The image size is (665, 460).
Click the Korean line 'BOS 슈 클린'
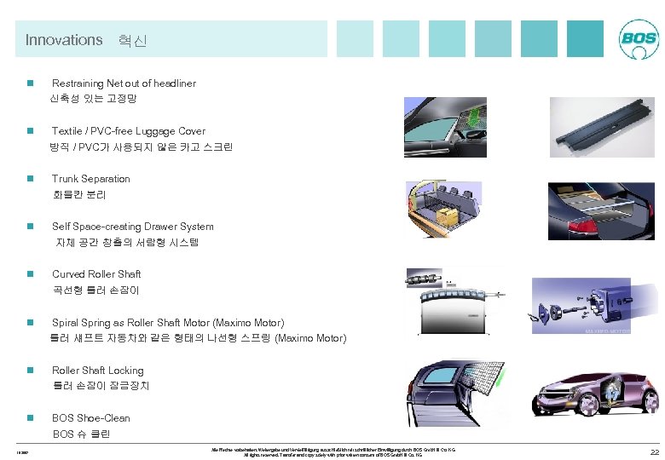(82, 434)
